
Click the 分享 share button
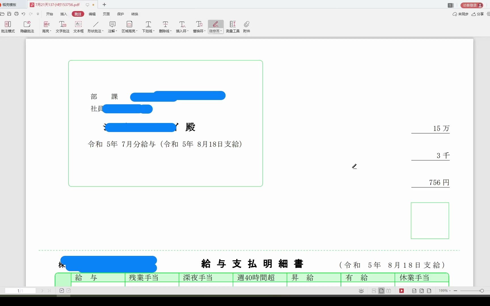tap(478, 14)
